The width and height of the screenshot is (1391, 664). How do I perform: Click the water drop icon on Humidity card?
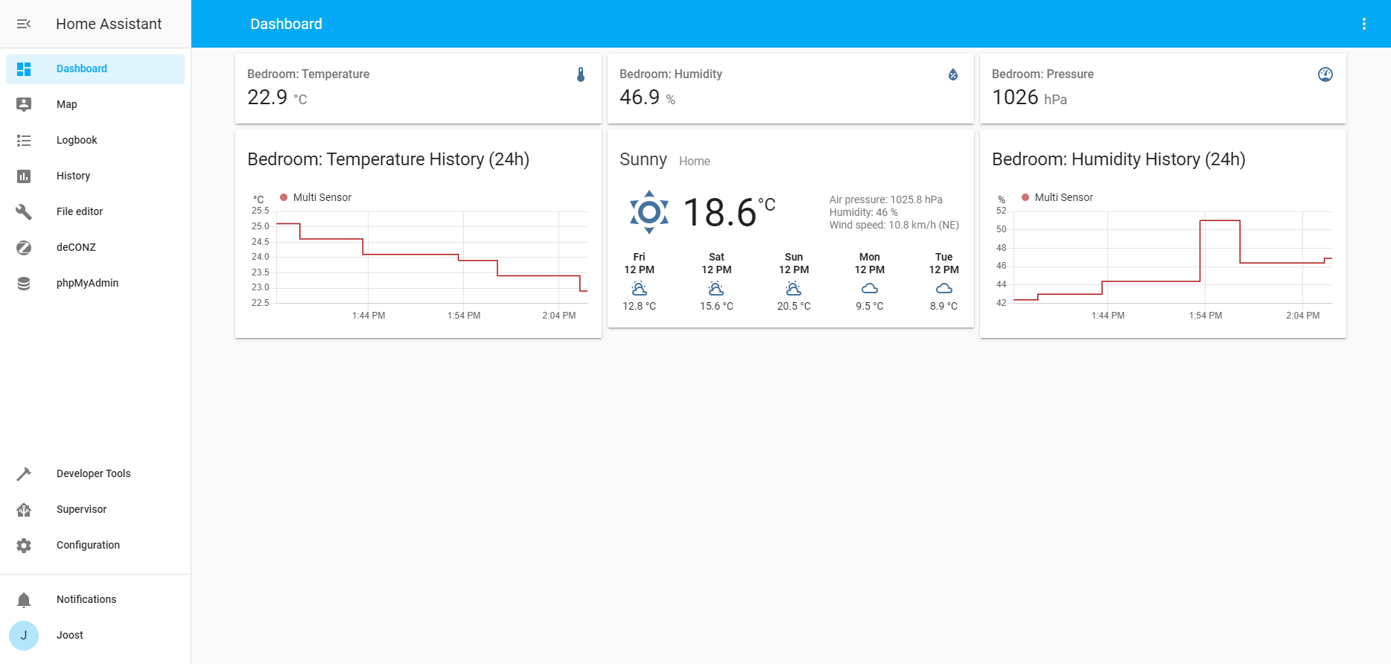[952, 74]
